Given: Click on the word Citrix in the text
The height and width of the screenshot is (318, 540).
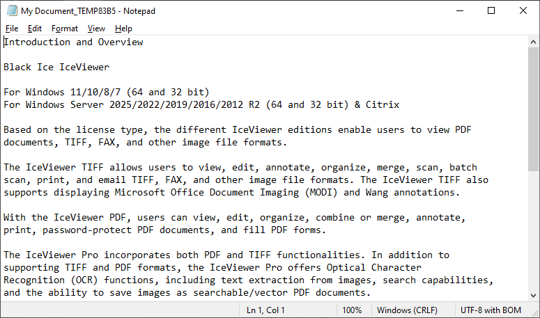Looking at the screenshot, I should 383,104.
